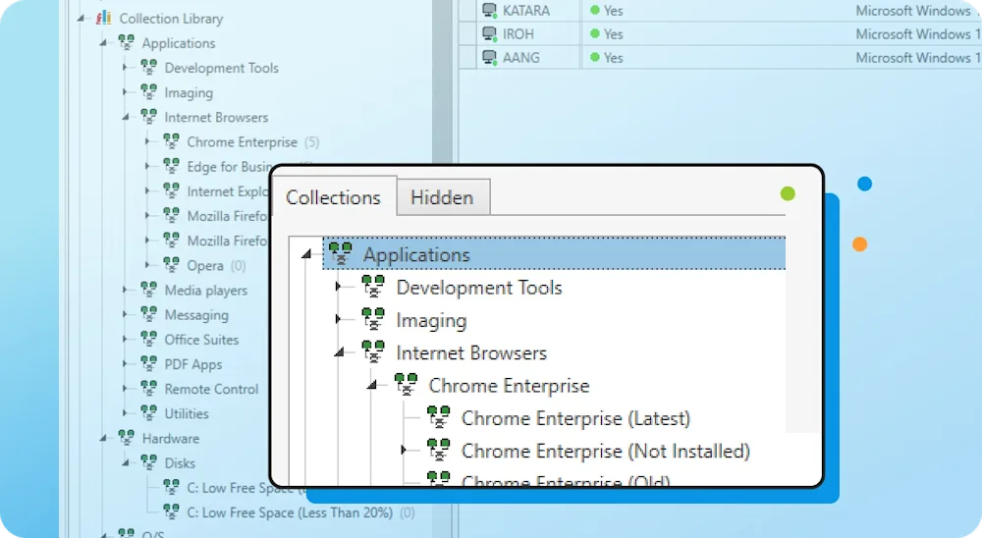Collapse Chrome Enterprise in Collections popup
Image resolution: width=982 pixels, height=538 pixels.
pos(371,385)
